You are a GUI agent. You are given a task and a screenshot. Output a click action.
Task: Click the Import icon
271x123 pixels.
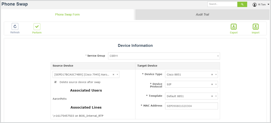(256, 27)
